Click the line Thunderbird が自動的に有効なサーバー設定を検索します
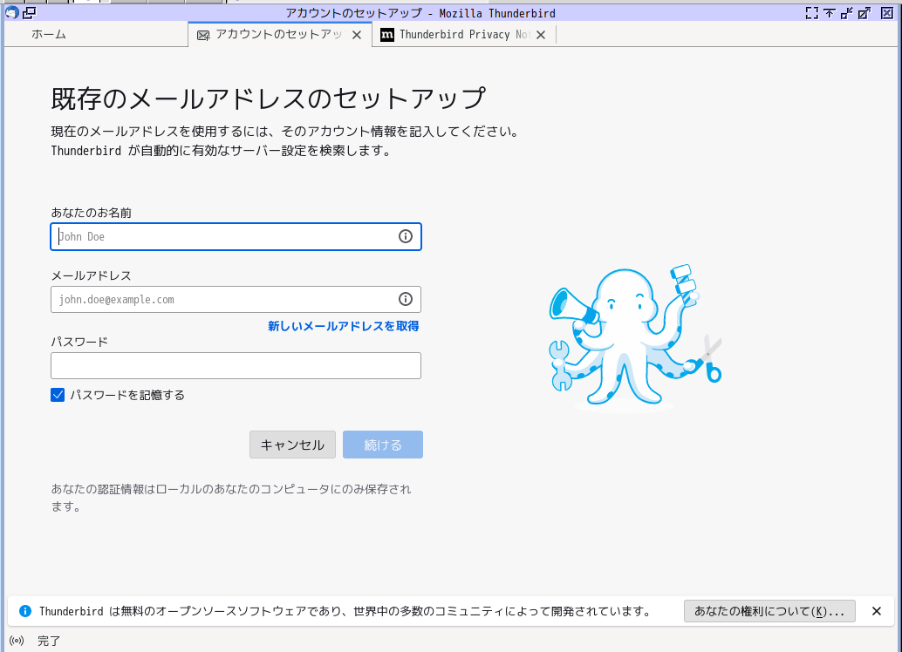 222,151
